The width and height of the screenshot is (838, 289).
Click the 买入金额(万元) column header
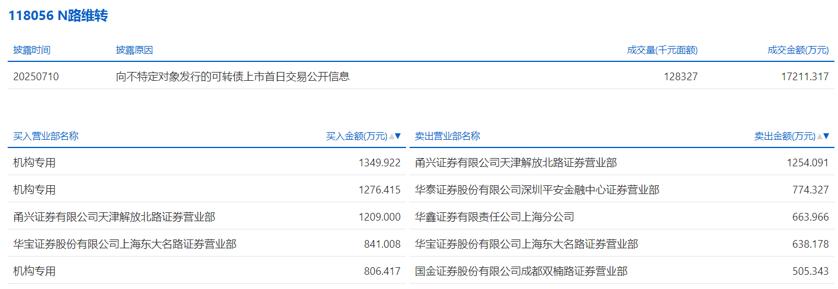(356, 136)
